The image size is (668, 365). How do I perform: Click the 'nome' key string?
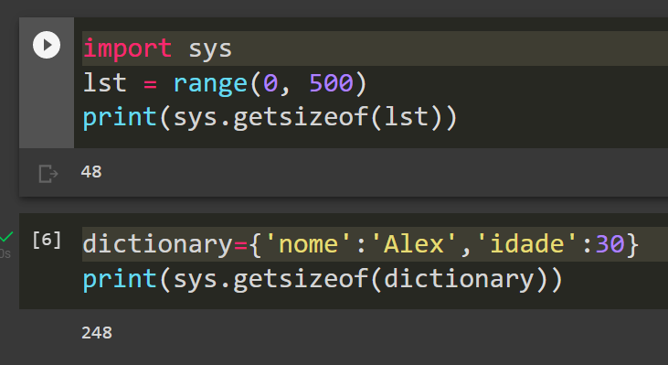click(308, 244)
